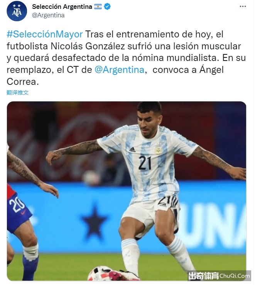Click the number 20 on blue shorts

click(17, 204)
